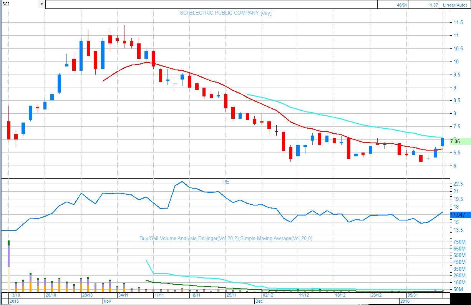Click the 50M volume axis label
Screen dimensions: 471x305
(458, 289)
